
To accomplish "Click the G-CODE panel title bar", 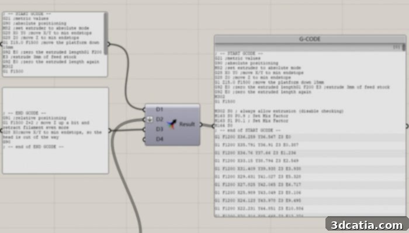I will pos(310,39).
